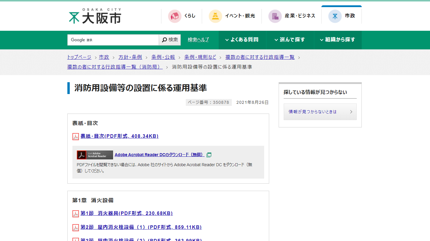Click the Osaka City logo
The height and width of the screenshot is (241, 430).
click(95, 16)
